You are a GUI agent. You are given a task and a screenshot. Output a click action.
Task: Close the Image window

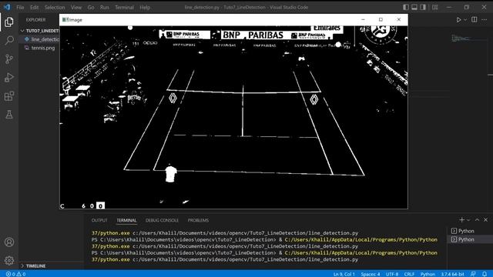(399, 19)
